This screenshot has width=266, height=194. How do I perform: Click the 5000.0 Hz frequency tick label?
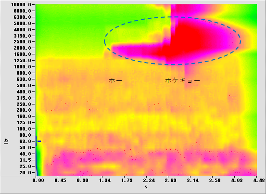pyautogui.click(x=22, y=23)
